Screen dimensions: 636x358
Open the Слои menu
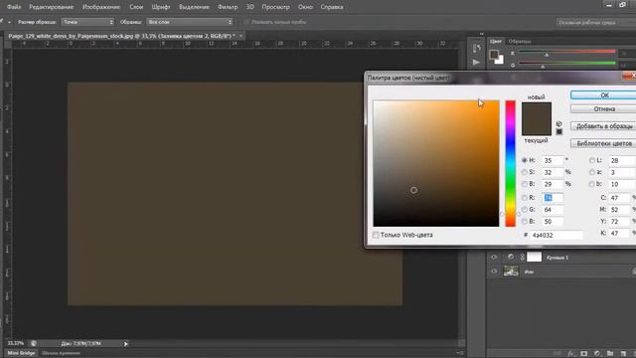click(136, 7)
